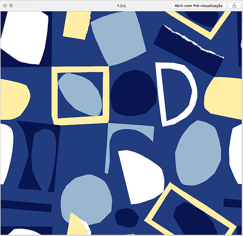243x236 pixels.
Task: Click the dark navy circle beside the D
Action: pyautogui.click(x=134, y=93)
